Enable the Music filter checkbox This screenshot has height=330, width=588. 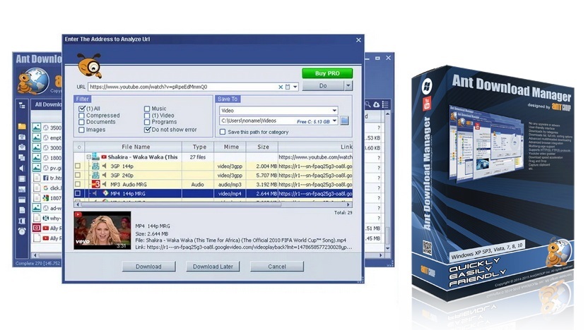click(147, 109)
